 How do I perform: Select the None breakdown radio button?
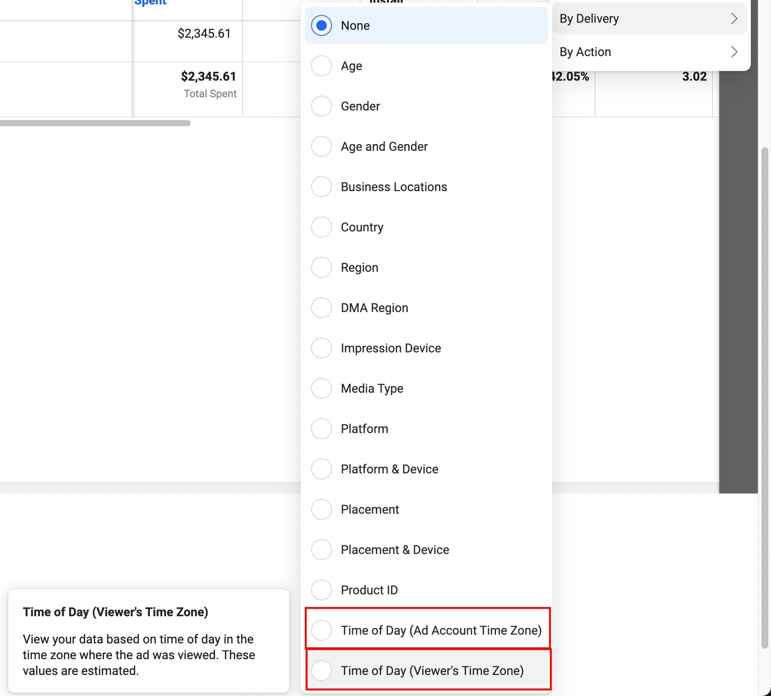321,25
